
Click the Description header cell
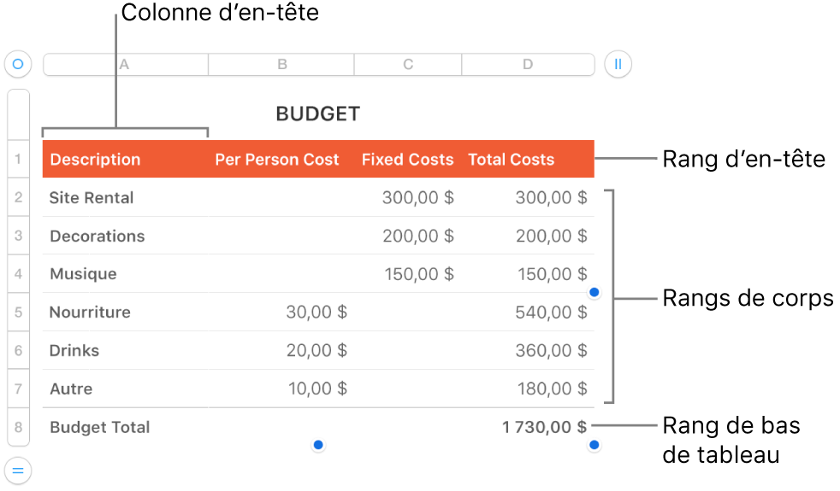pos(95,160)
